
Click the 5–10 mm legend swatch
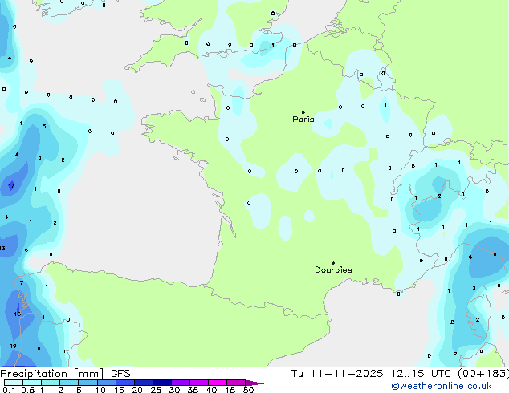pyautogui.click(x=88, y=383)
